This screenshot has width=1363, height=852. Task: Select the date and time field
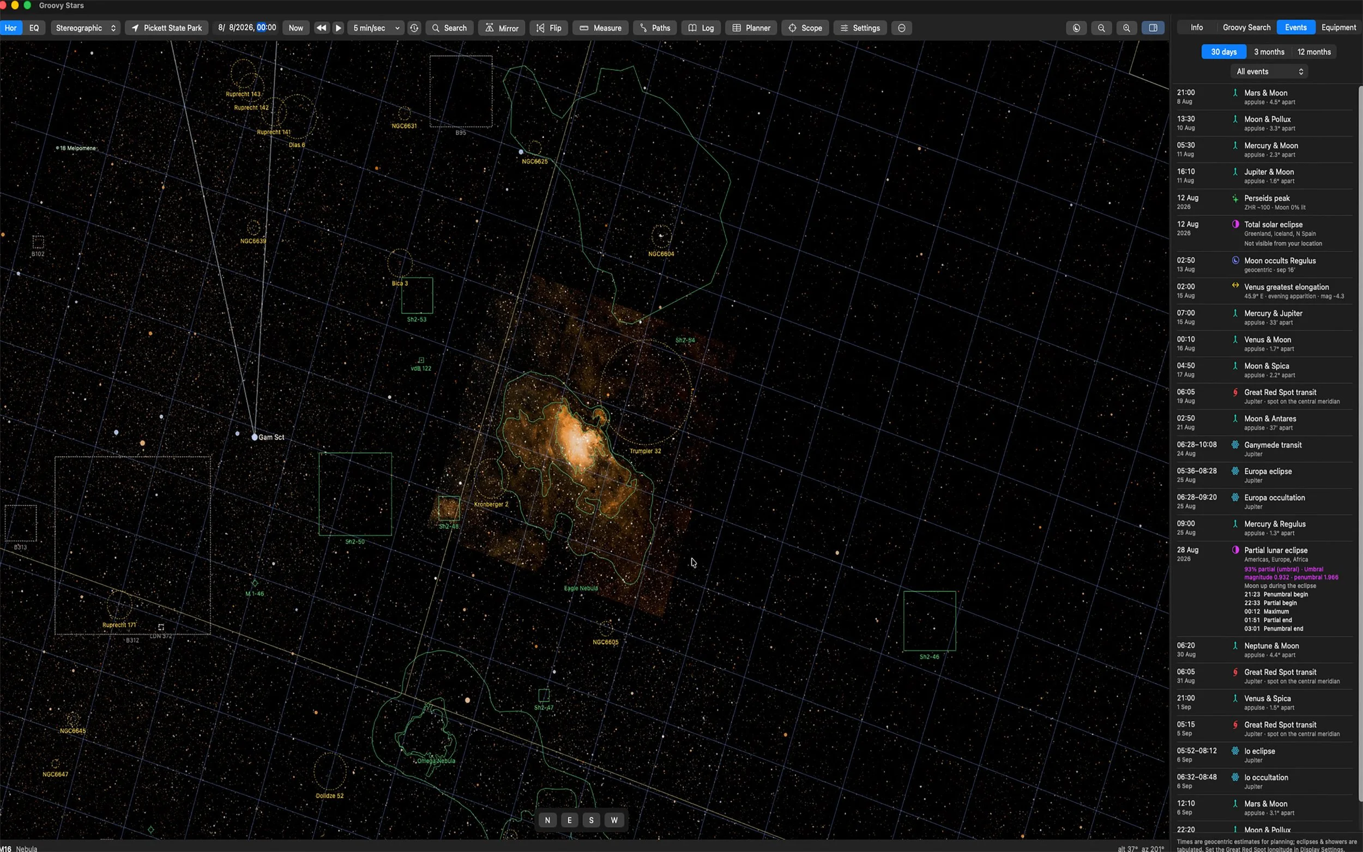click(x=247, y=28)
